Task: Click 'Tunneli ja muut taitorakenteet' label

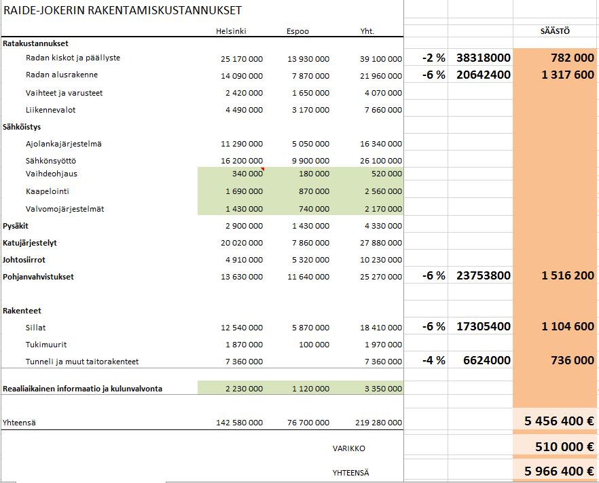Action: [x=82, y=362]
